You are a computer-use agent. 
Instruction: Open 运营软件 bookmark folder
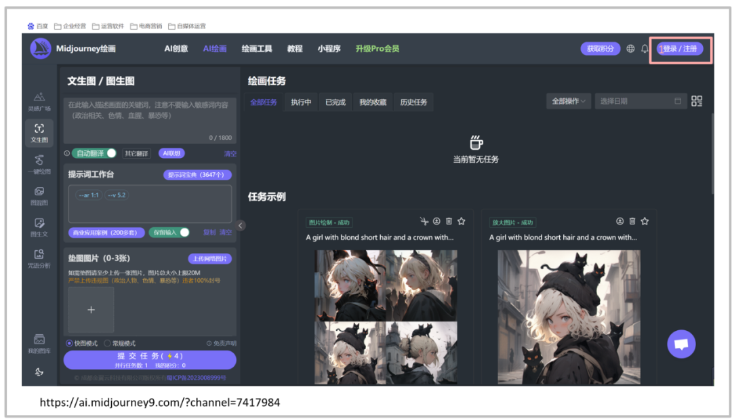(x=108, y=26)
